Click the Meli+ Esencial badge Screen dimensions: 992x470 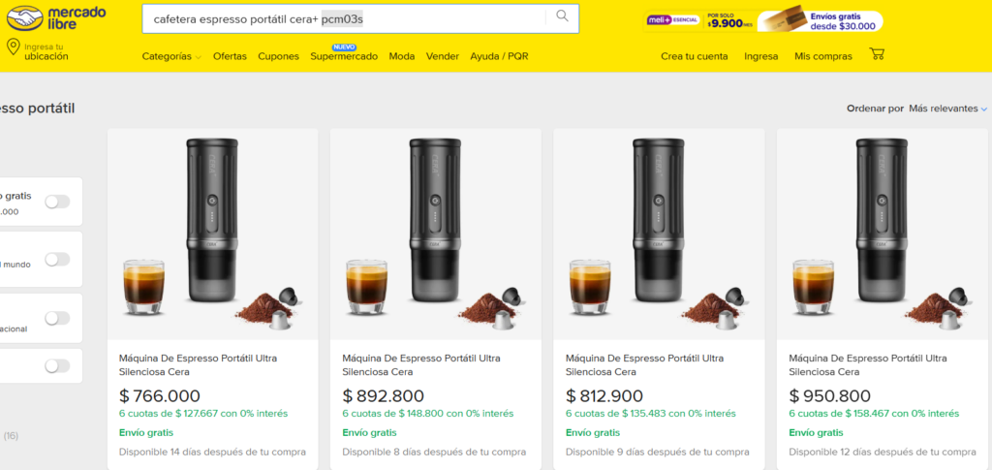pyautogui.click(x=672, y=20)
